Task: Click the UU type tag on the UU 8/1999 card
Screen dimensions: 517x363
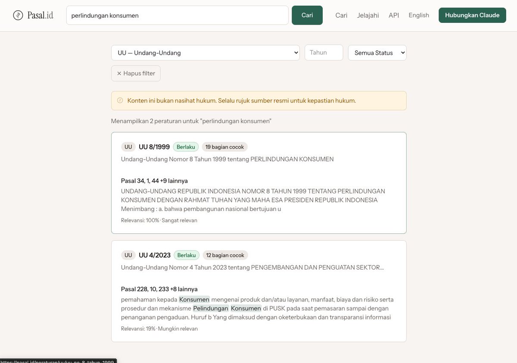Action: (128, 147)
